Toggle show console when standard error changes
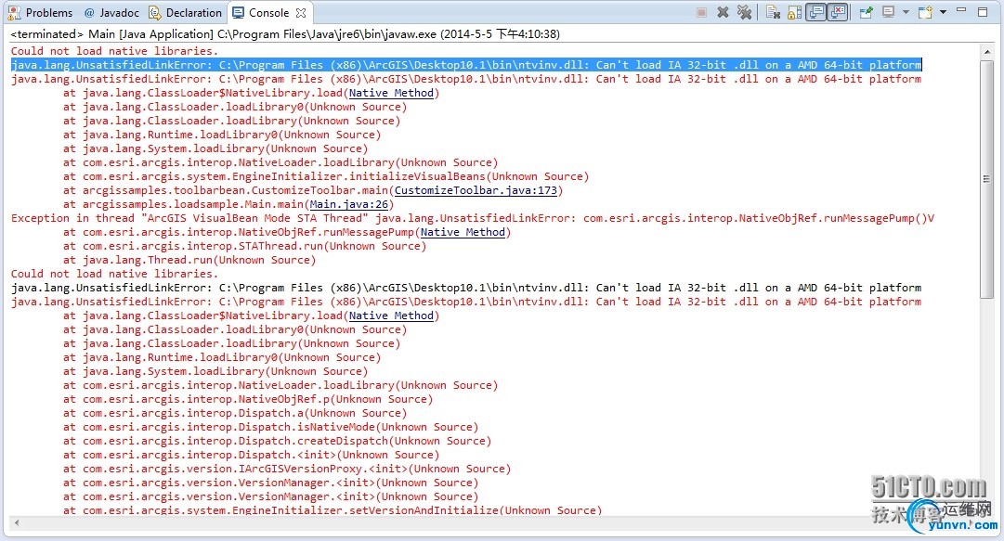1004x541 pixels. [838, 12]
